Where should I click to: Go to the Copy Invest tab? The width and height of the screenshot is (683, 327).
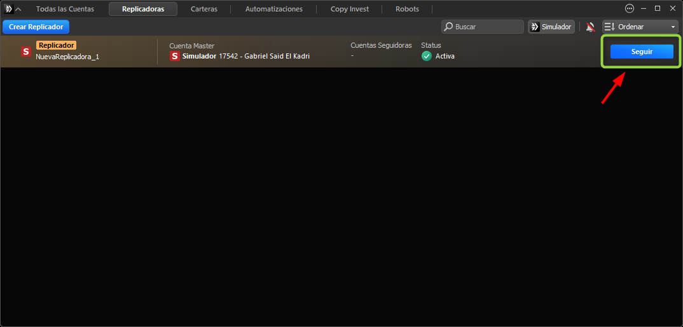(349, 9)
